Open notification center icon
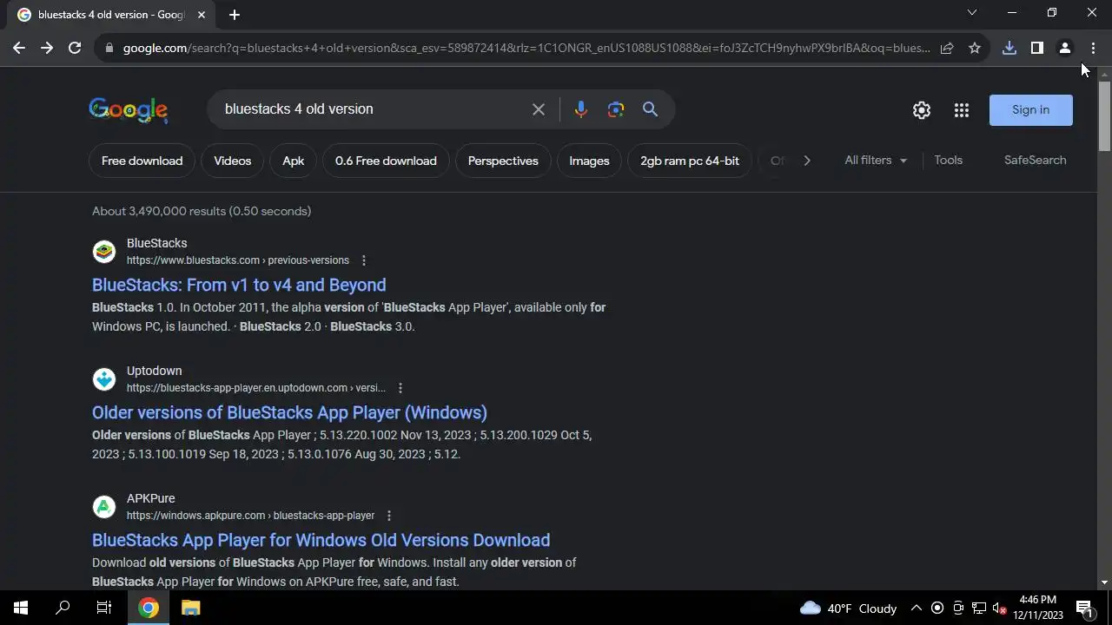1112x625 pixels. [x=1084, y=609]
